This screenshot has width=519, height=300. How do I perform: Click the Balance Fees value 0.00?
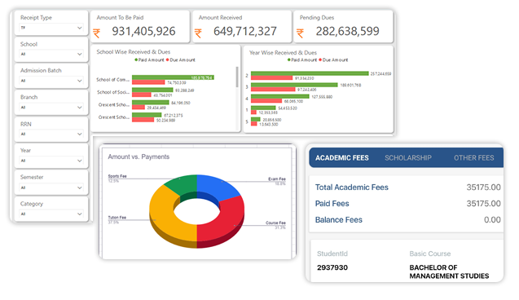coord(492,220)
